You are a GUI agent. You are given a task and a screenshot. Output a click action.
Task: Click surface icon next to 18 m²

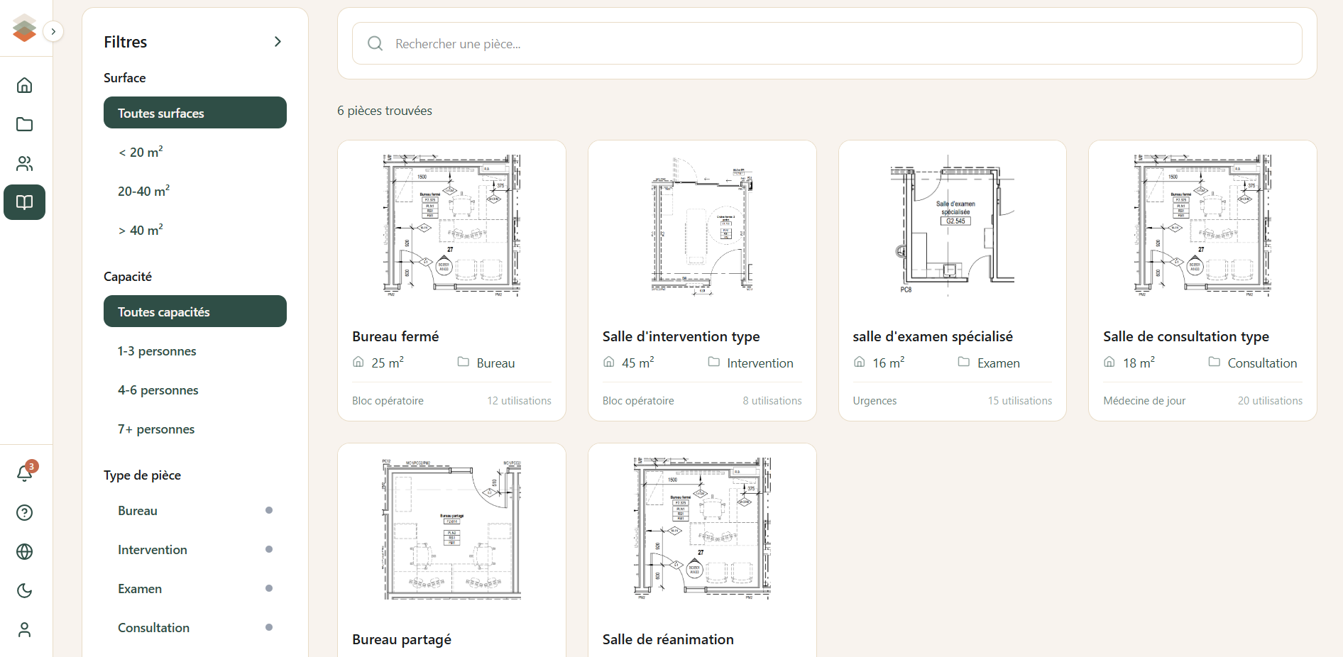1109,362
